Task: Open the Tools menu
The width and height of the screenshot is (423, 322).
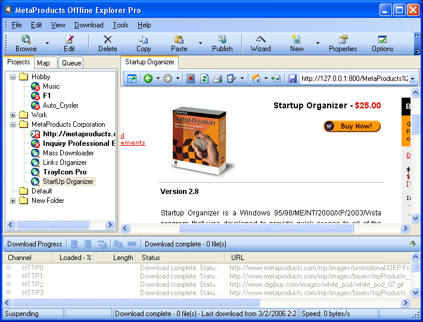Action: tap(120, 25)
